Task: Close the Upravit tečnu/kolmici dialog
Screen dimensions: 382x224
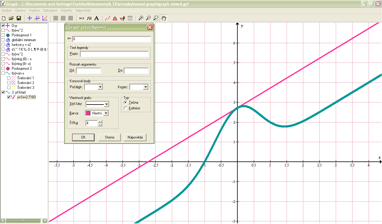Action: [150, 27]
